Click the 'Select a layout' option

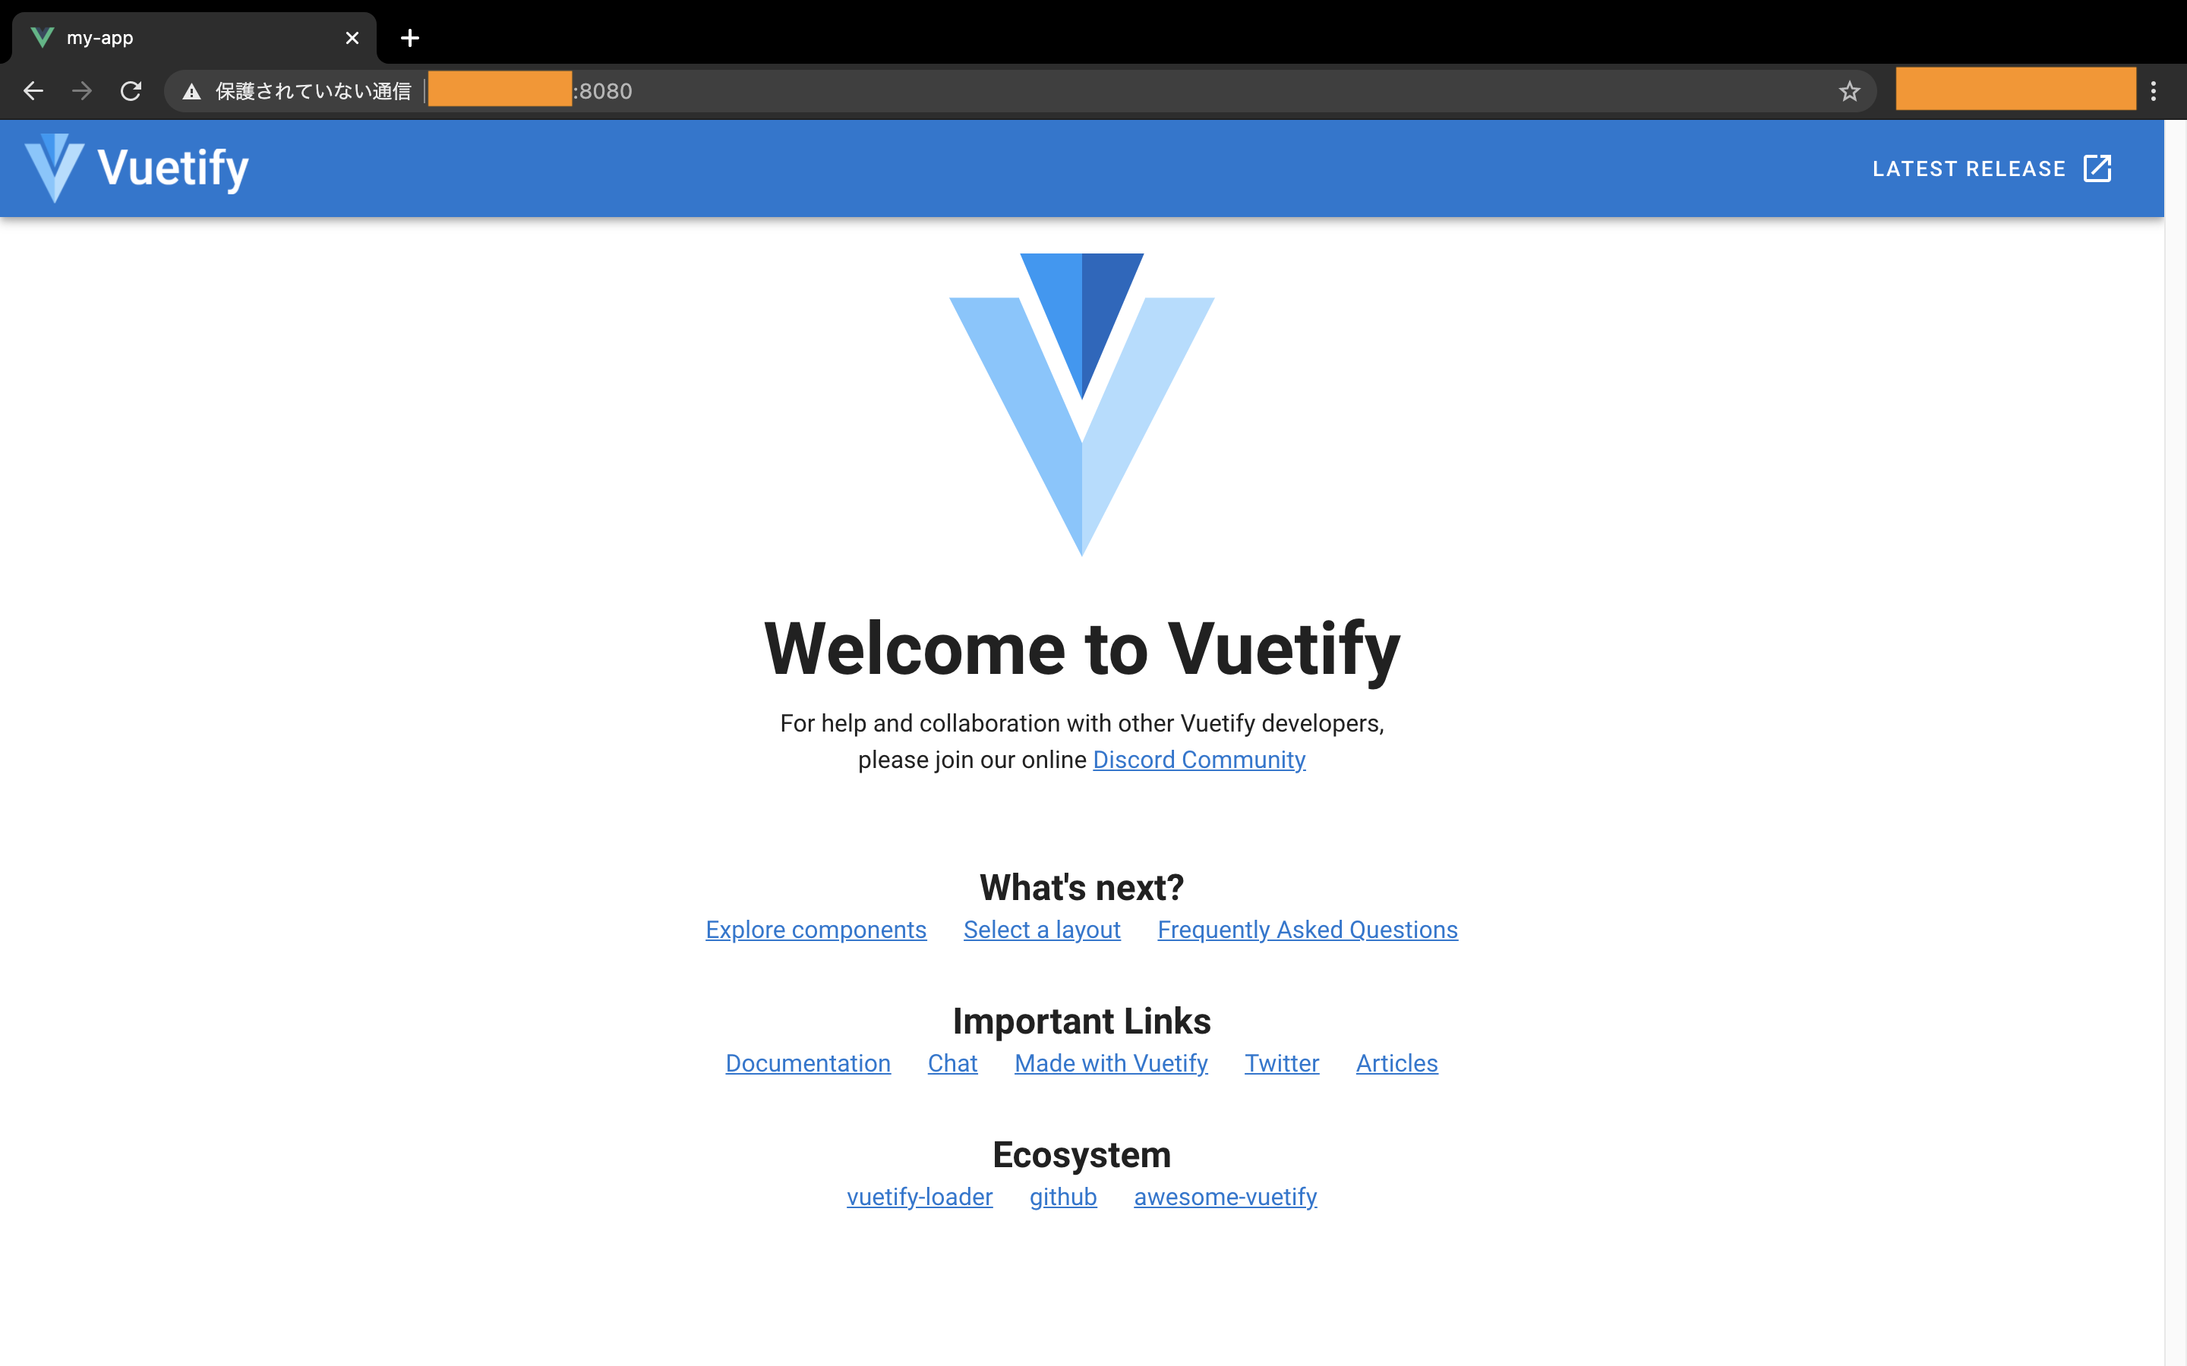click(1043, 929)
